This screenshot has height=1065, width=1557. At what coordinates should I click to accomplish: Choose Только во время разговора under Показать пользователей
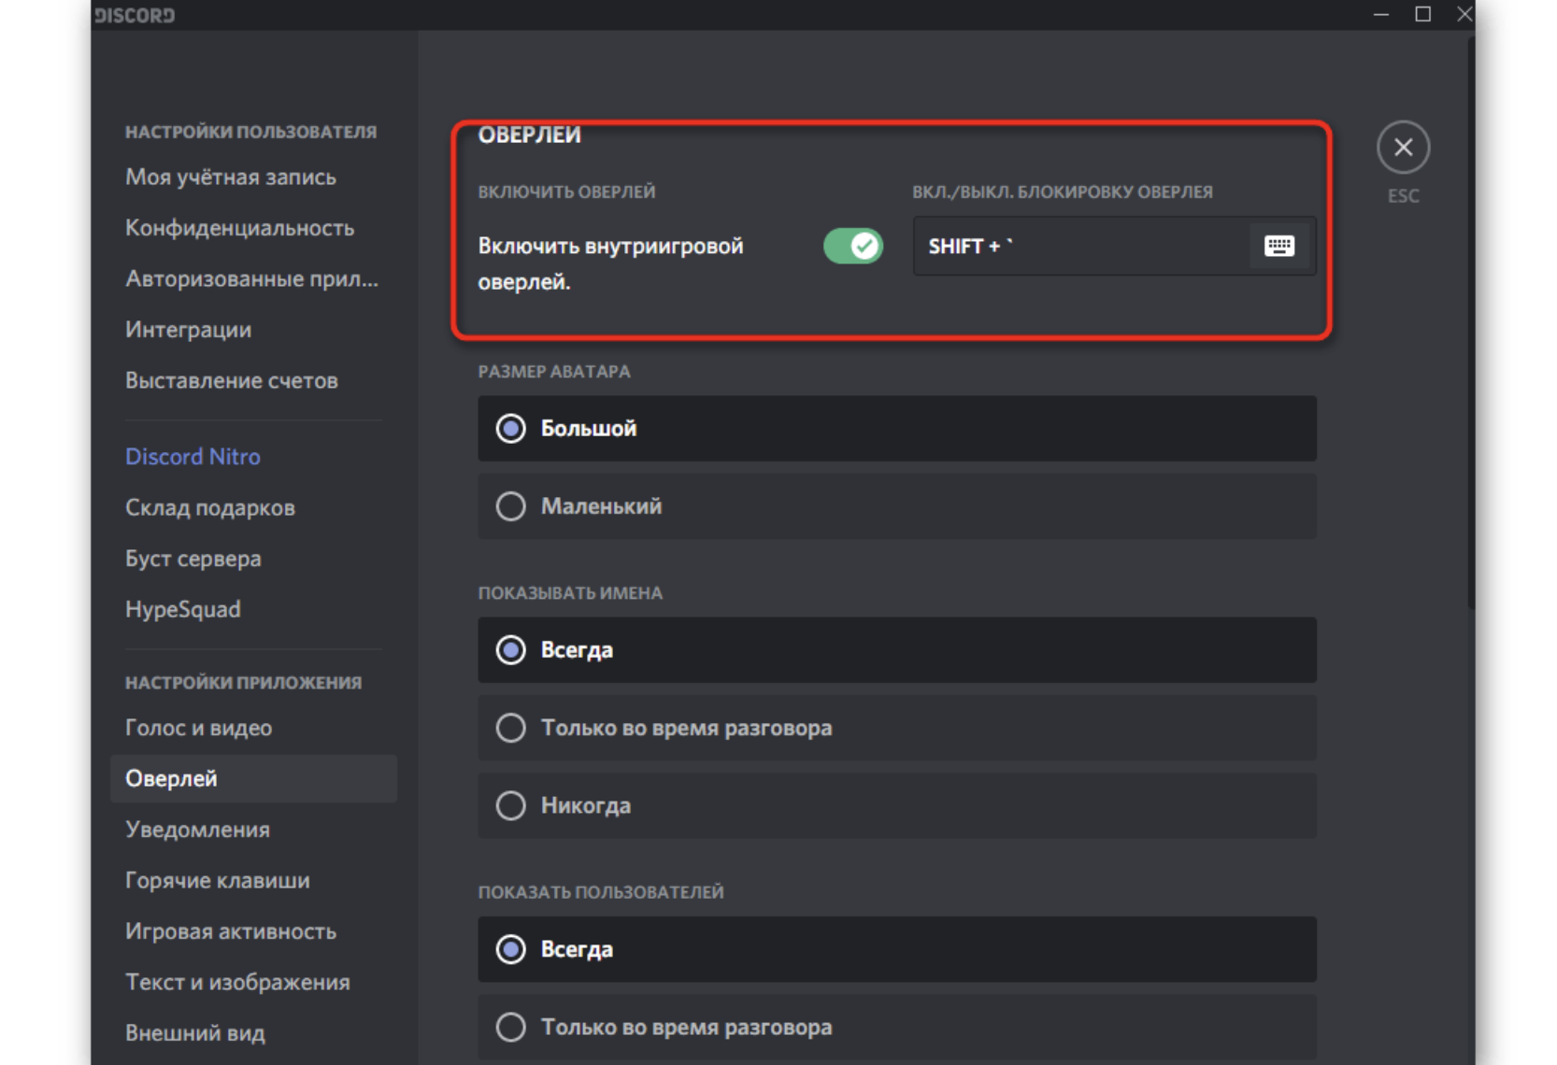896,1027
